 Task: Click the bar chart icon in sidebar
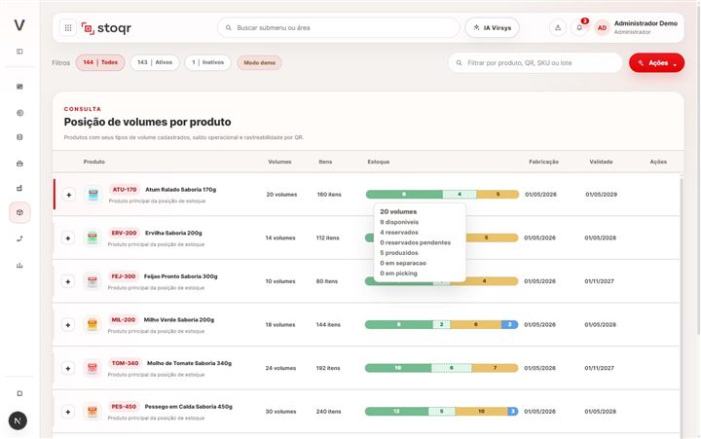[19, 265]
